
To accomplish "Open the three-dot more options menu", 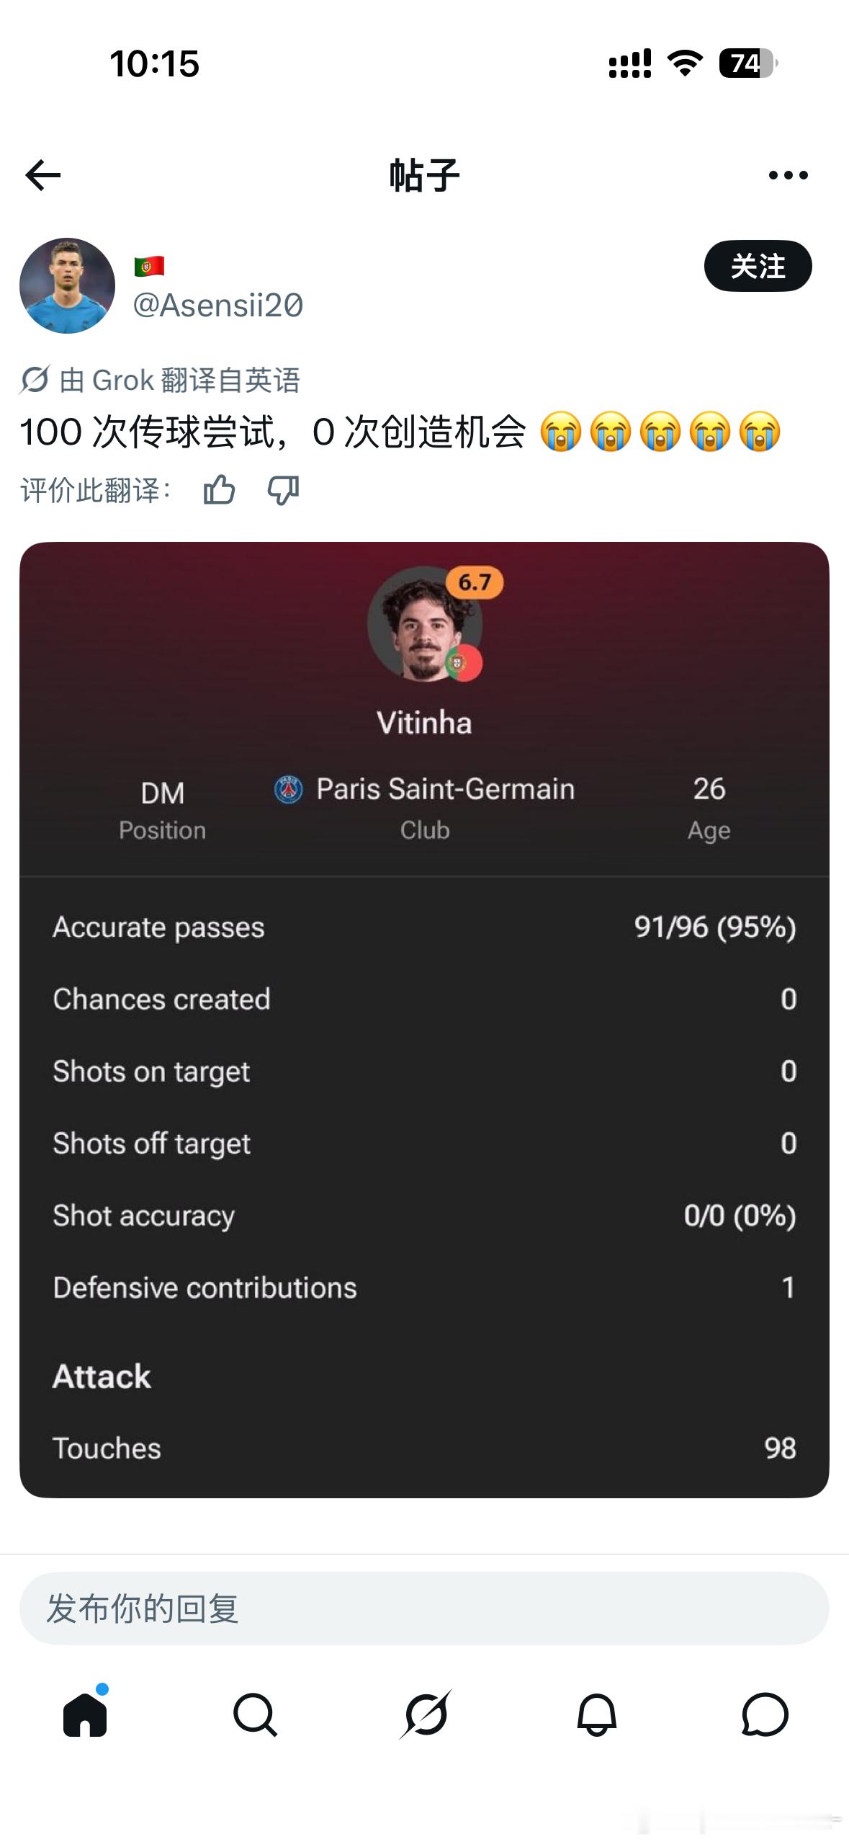I will point(788,175).
